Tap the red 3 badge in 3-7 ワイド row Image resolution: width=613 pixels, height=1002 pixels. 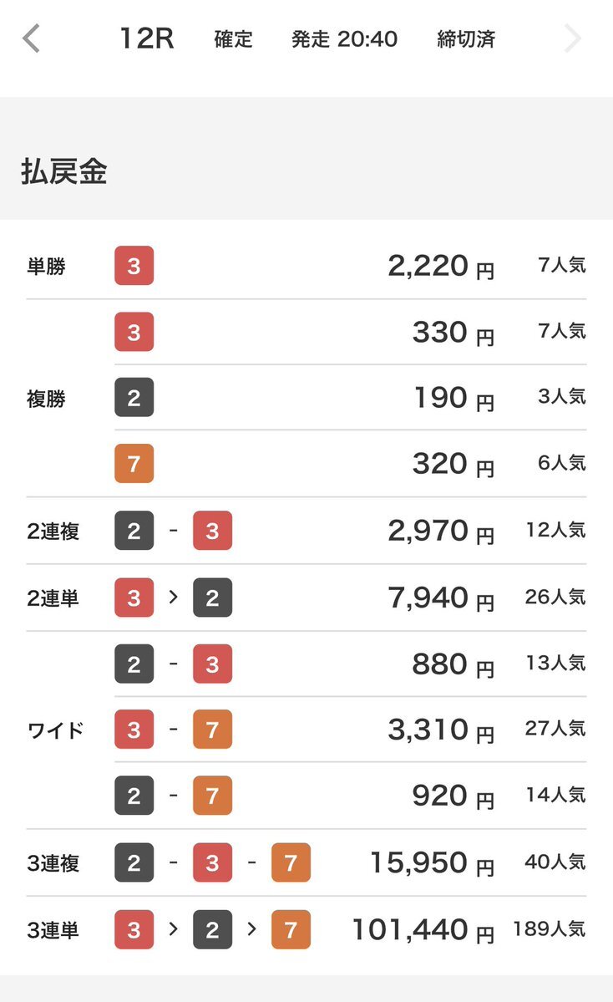click(x=134, y=729)
